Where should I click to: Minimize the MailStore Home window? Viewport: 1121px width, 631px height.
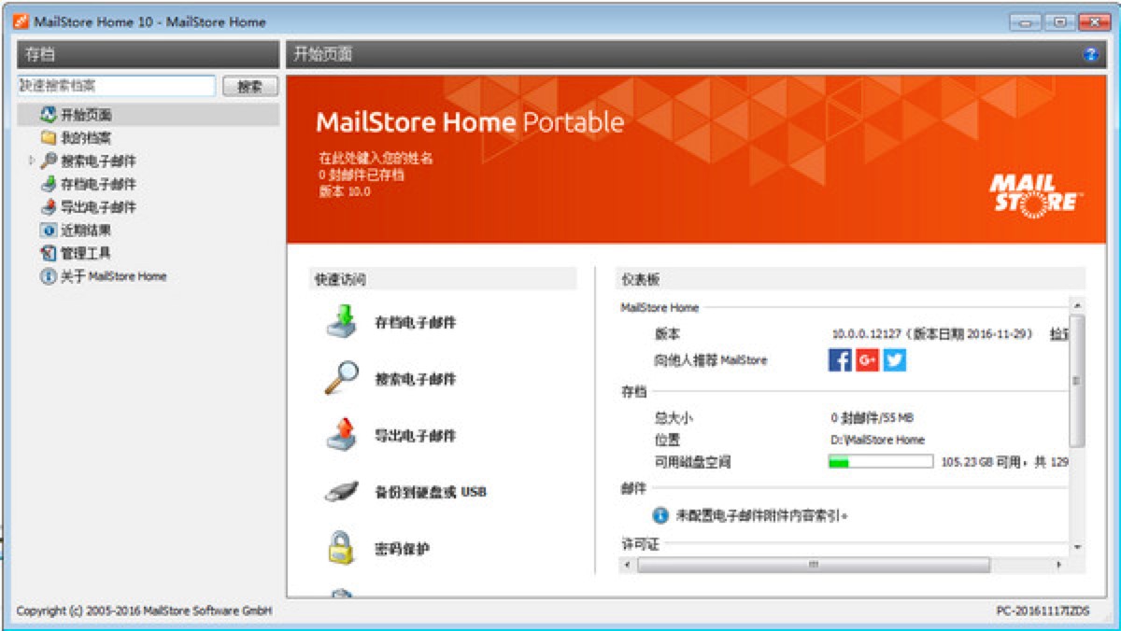pyautogui.click(x=1026, y=21)
